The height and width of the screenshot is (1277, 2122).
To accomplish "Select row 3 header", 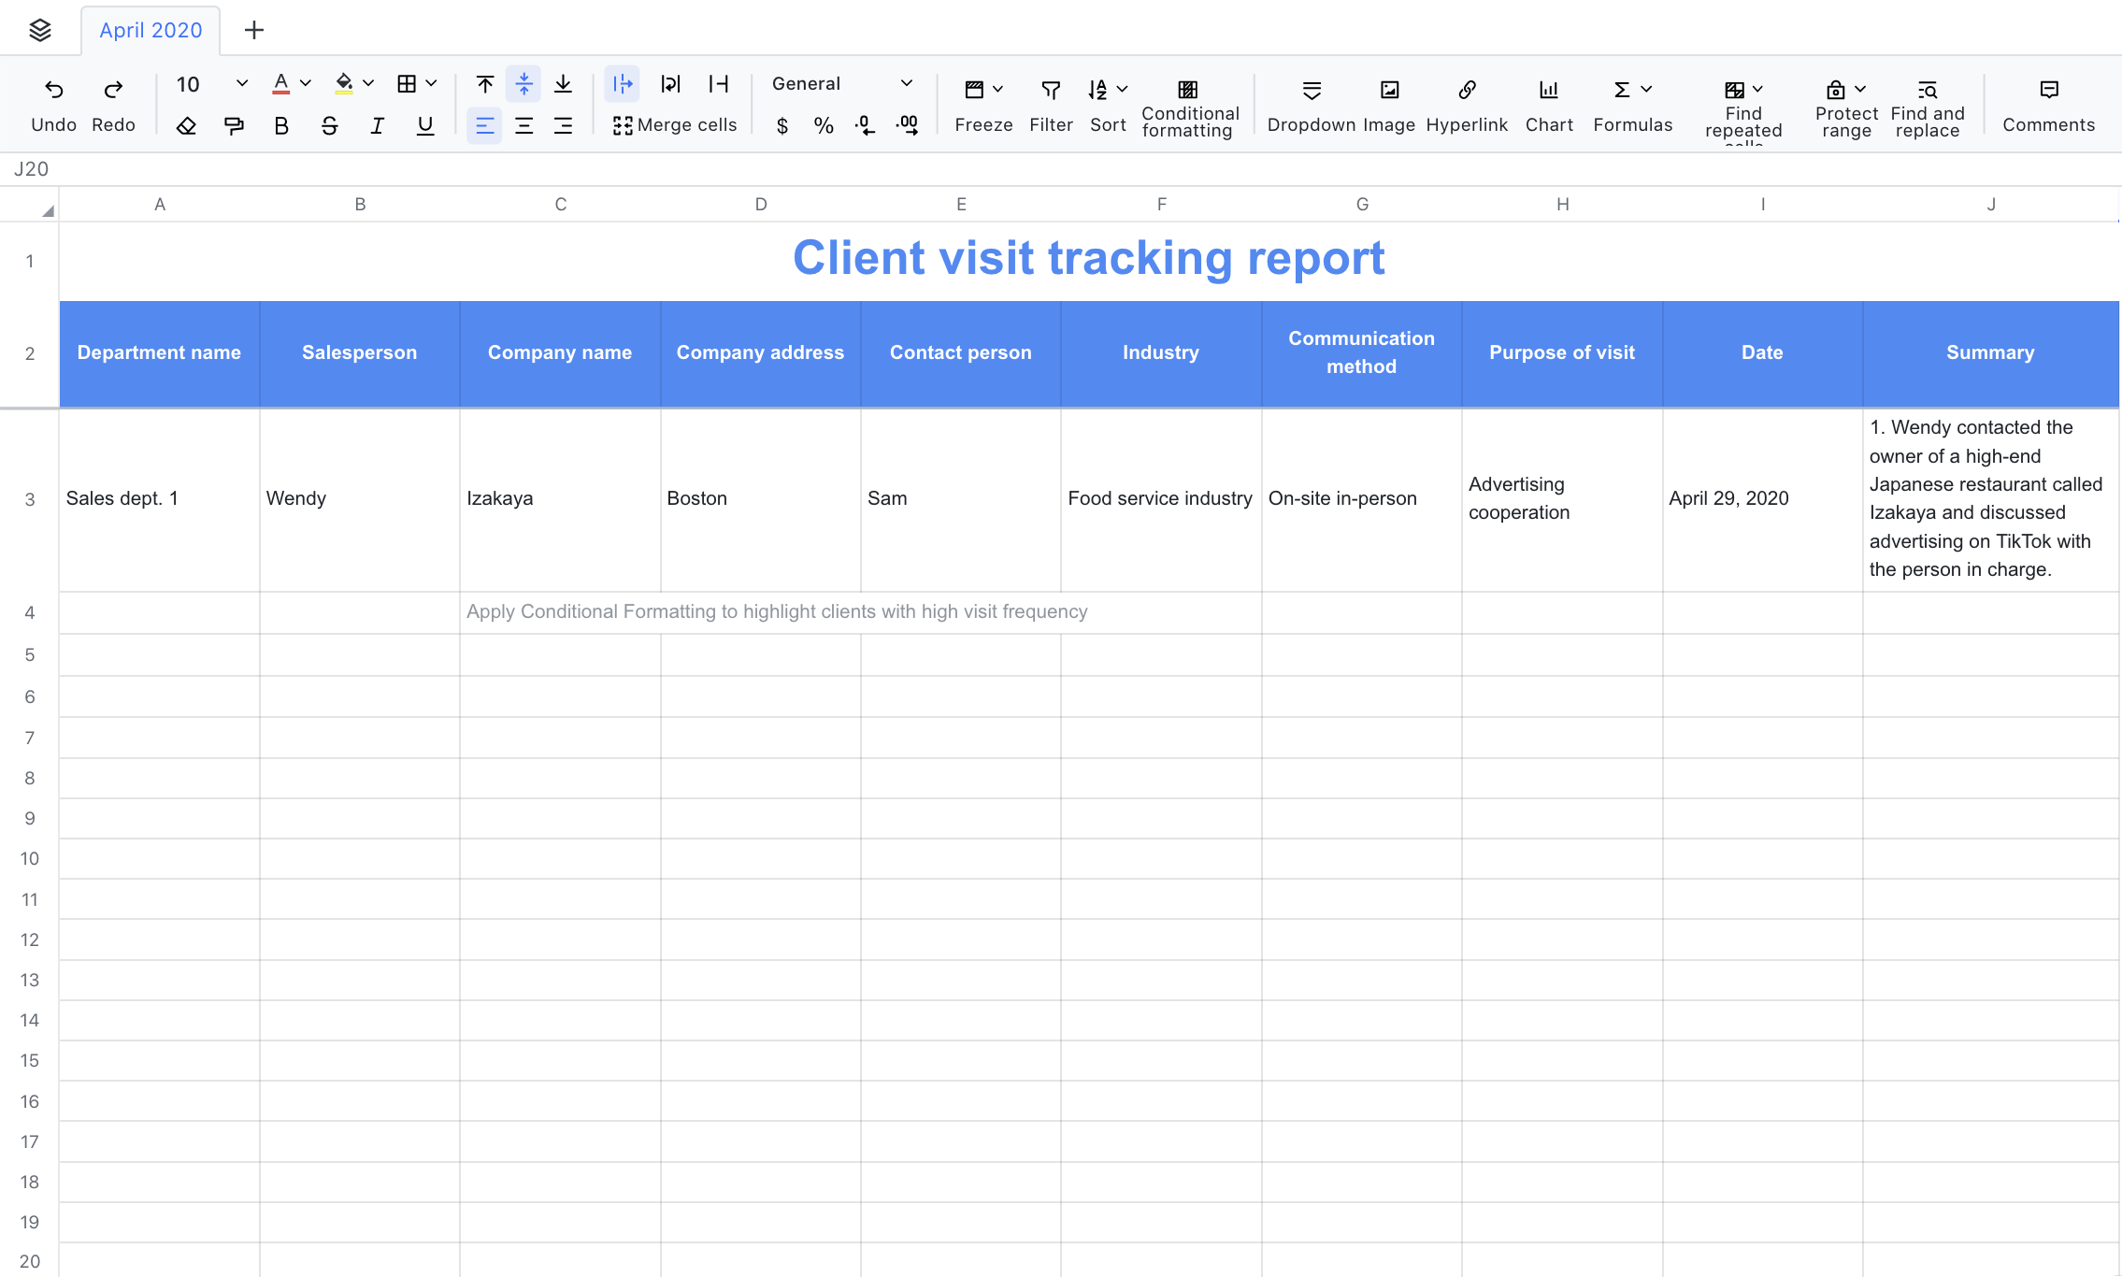I will pyautogui.click(x=30, y=499).
